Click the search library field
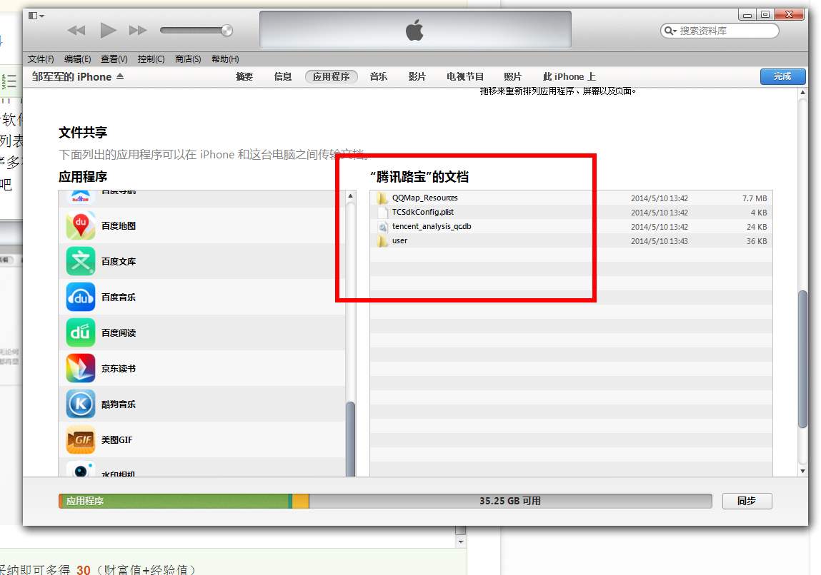Image resolution: width=821 pixels, height=575 pixels. click(720, 31)
